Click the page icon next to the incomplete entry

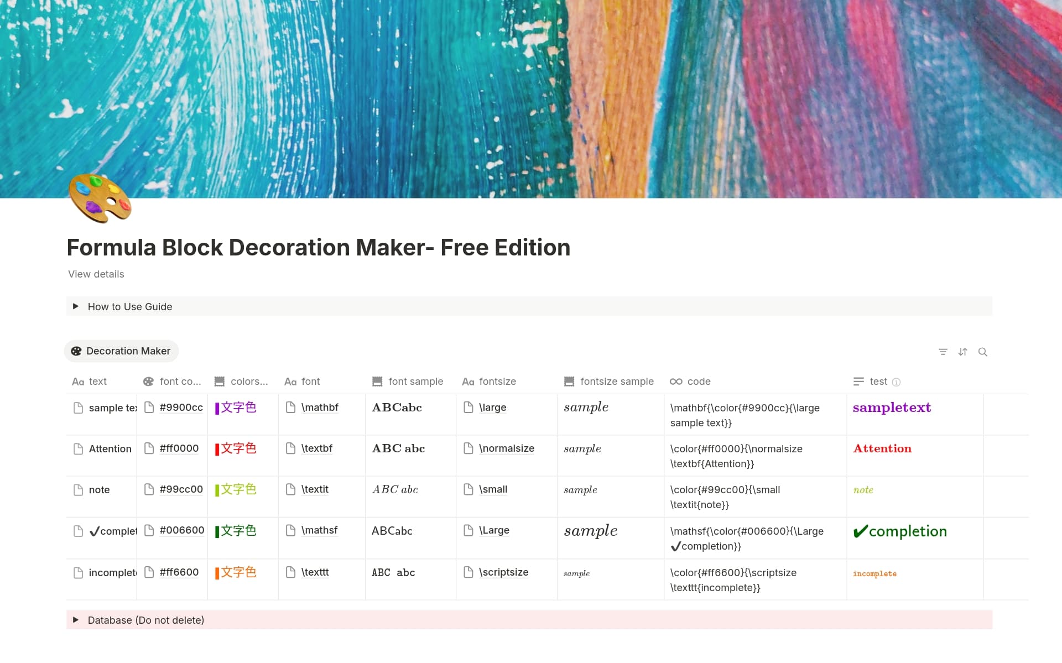tap(79, 572)
